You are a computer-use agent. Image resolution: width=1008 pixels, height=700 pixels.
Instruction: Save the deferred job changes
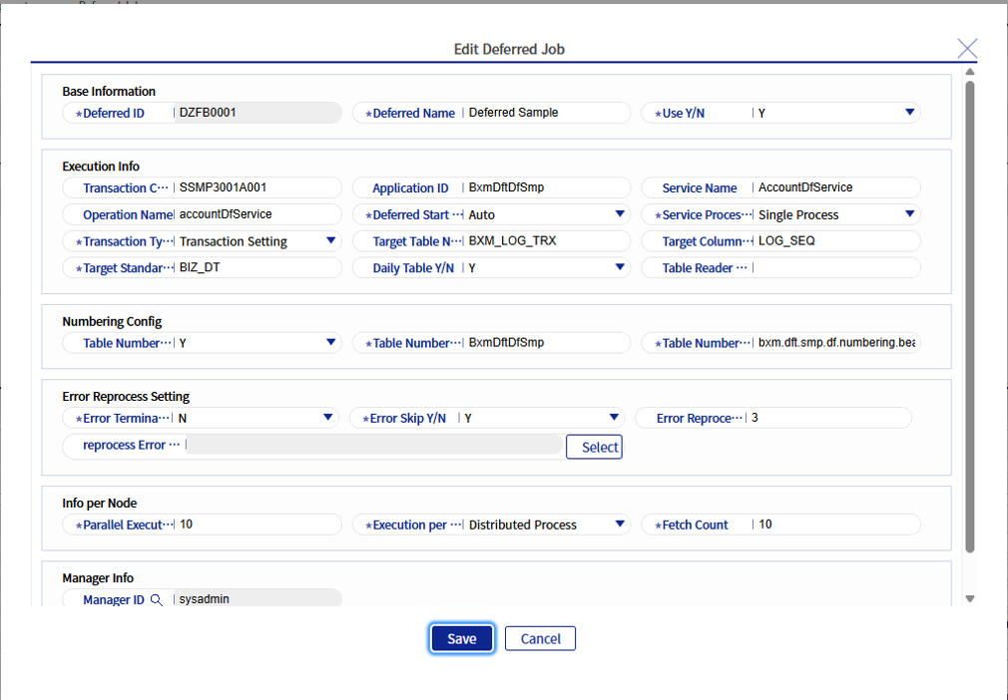click(461, 638)
